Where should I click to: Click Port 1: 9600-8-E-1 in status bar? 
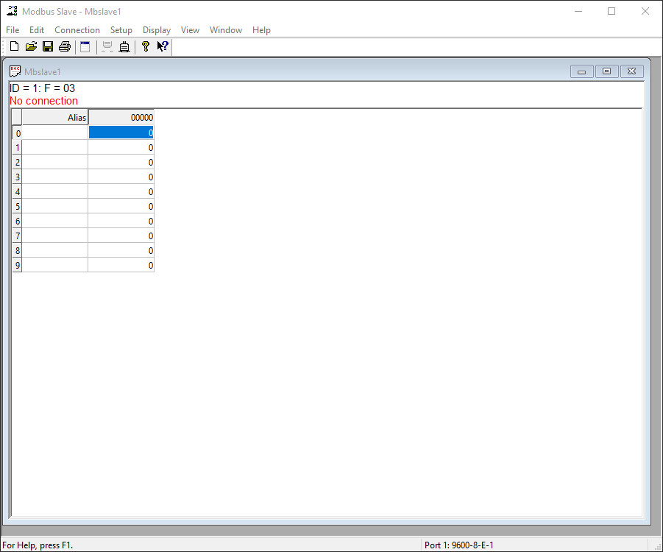point(458,545)
